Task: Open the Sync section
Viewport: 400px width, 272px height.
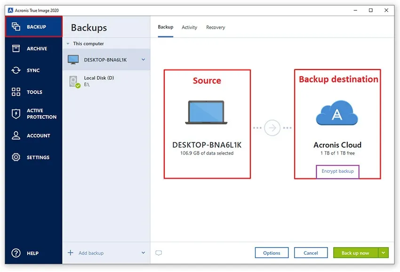Action: tap(33, 70)
